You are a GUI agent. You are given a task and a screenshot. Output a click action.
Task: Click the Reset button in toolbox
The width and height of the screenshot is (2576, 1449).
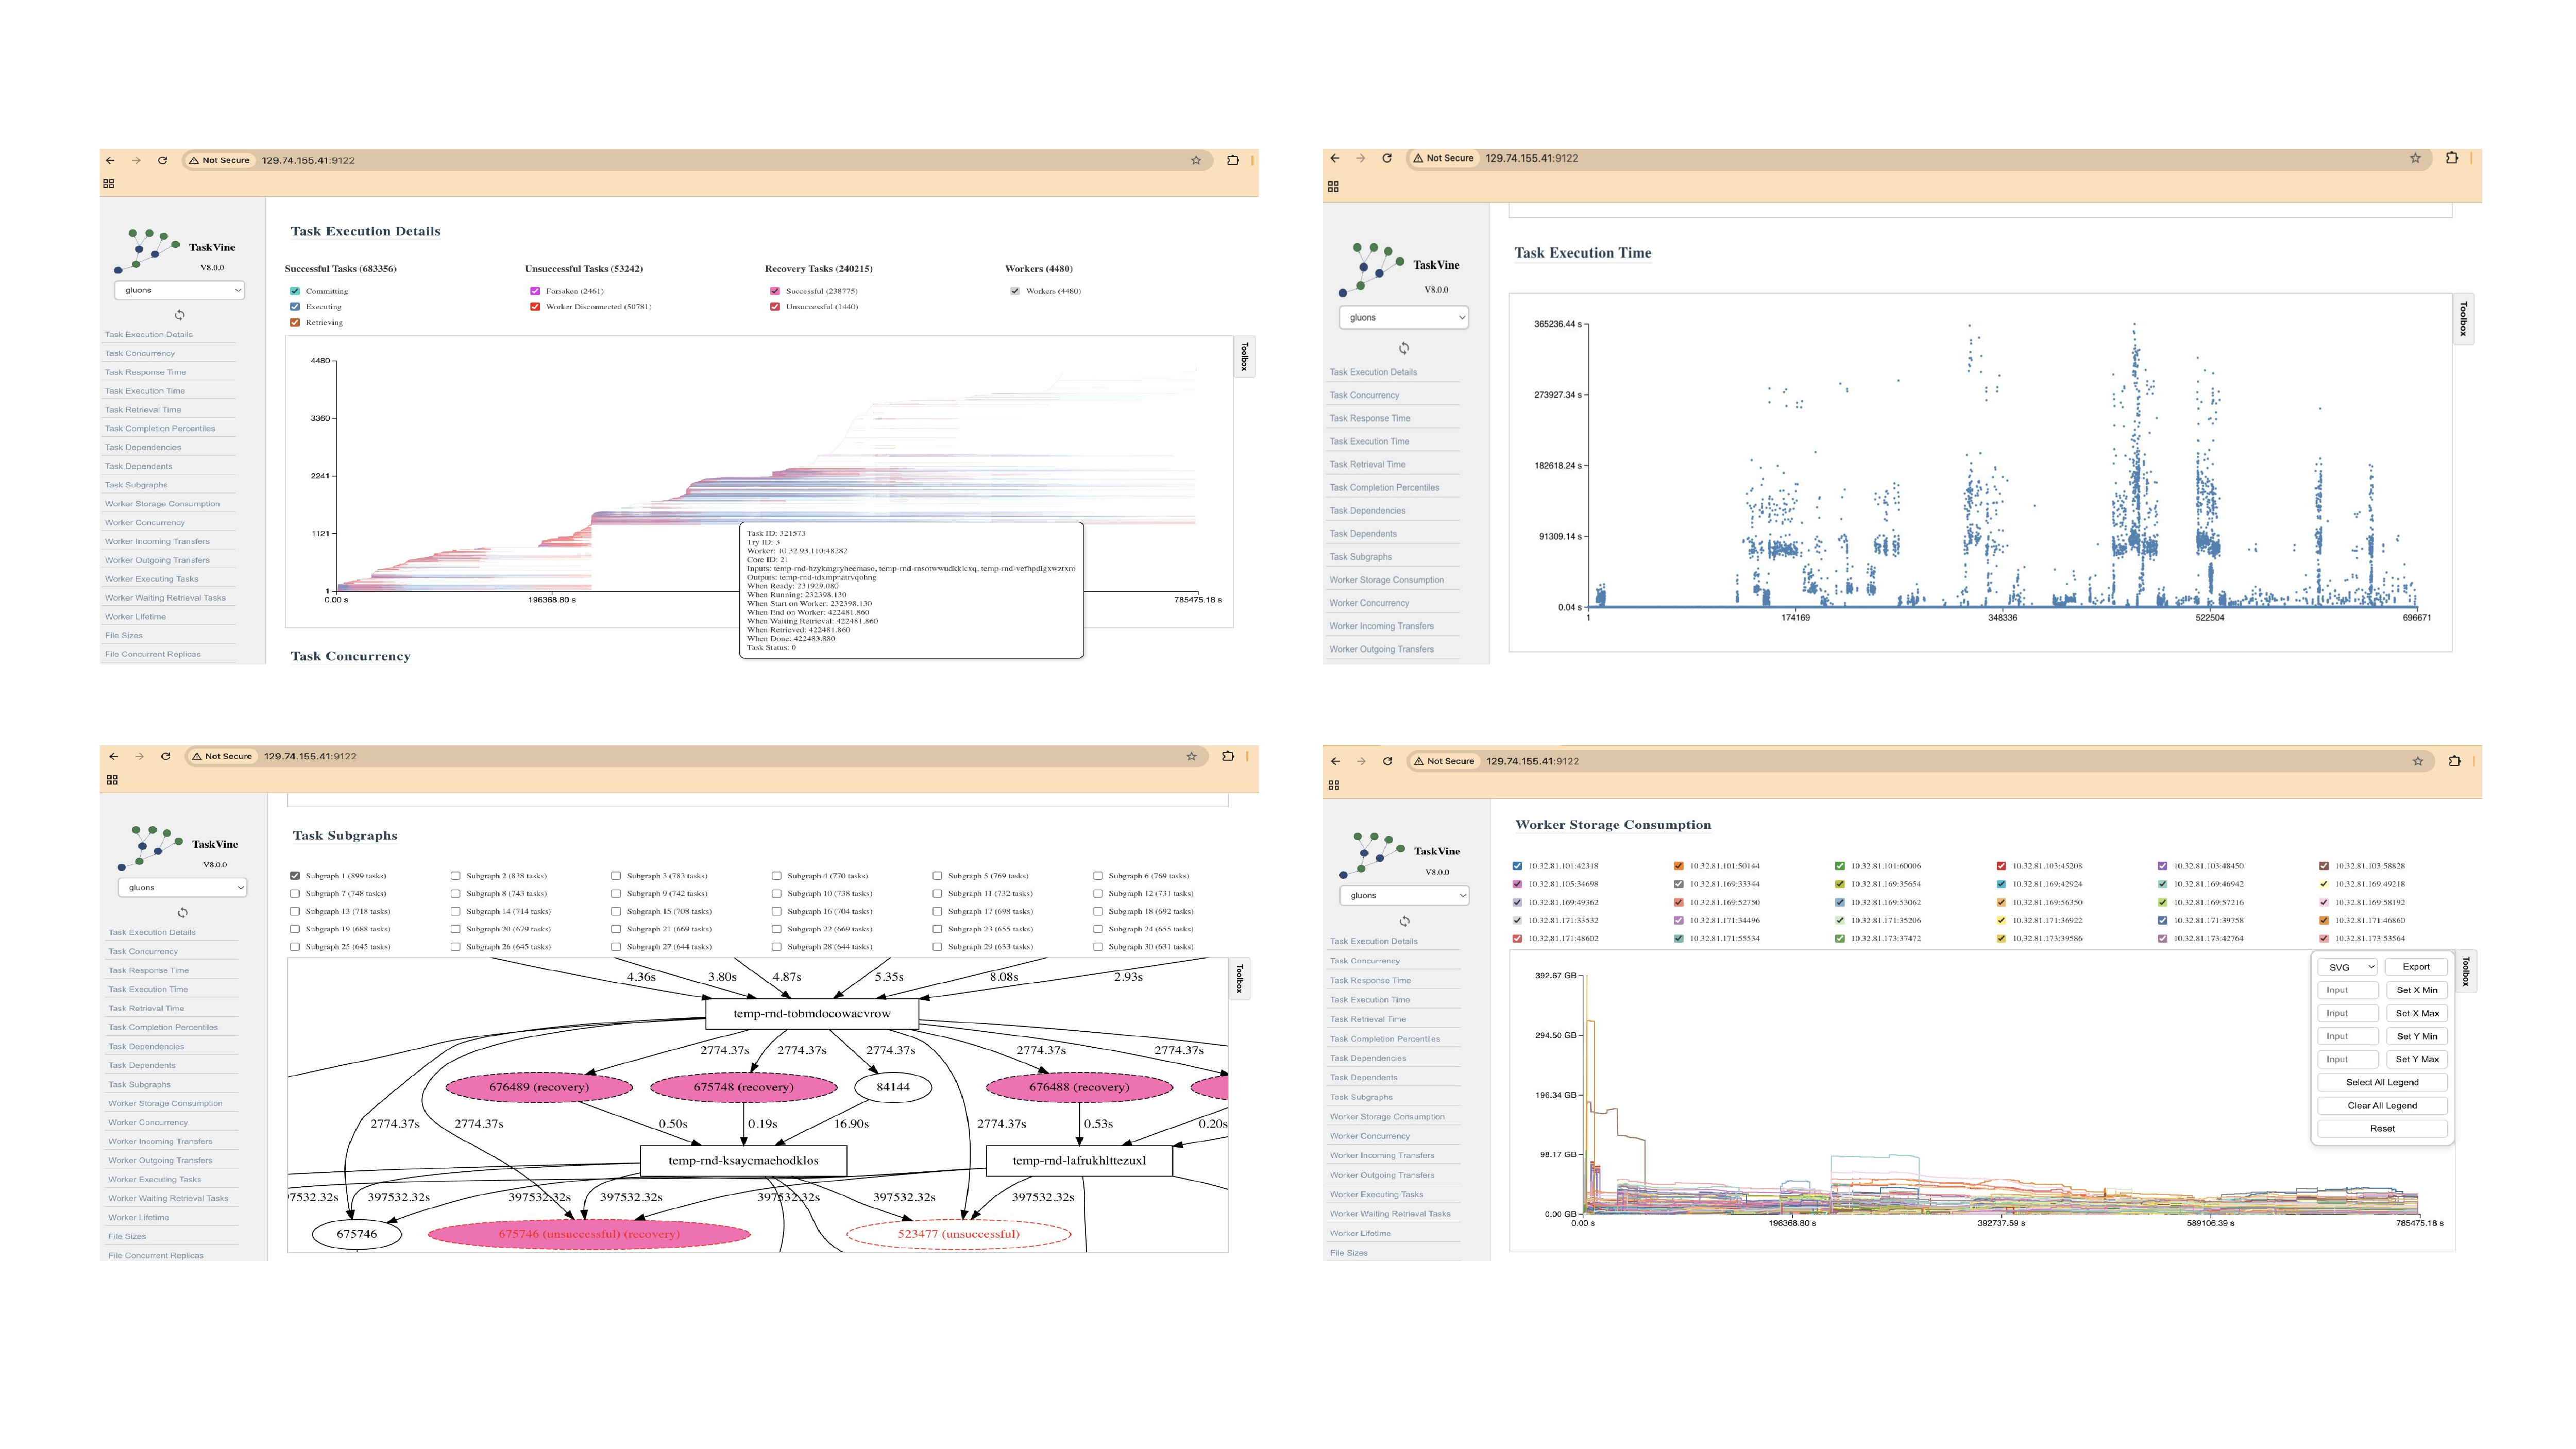click(2382, 1128)
